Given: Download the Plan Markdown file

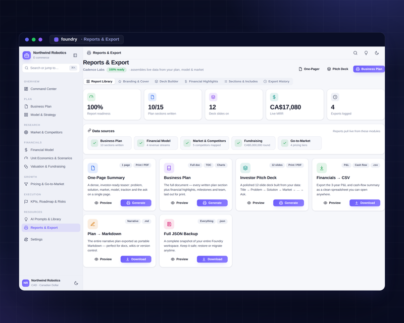Looking at the screenshot, I should (x=136, y=259).
